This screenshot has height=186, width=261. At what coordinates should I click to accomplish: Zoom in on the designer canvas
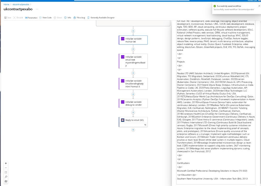click(x=6, y=163)
